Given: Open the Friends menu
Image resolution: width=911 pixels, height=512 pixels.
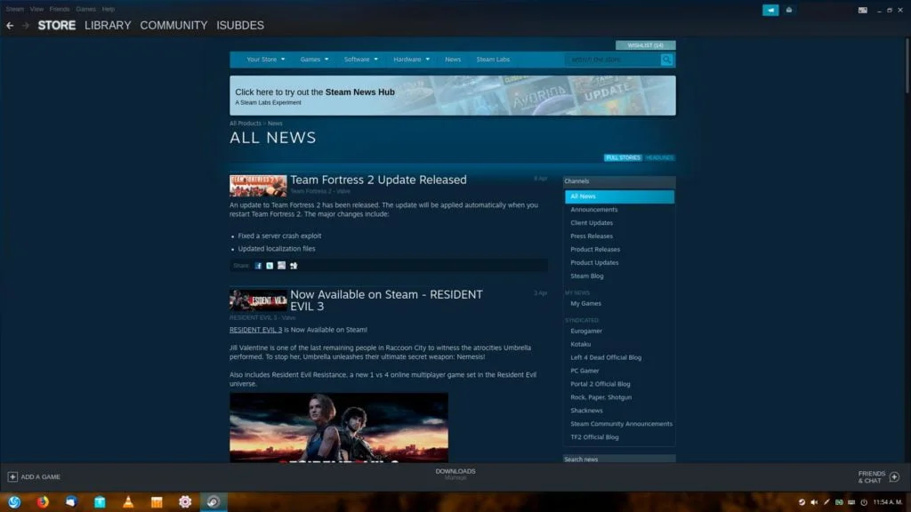Looking at the screenshot, I should pyautogui.click(x=60, y=9).
